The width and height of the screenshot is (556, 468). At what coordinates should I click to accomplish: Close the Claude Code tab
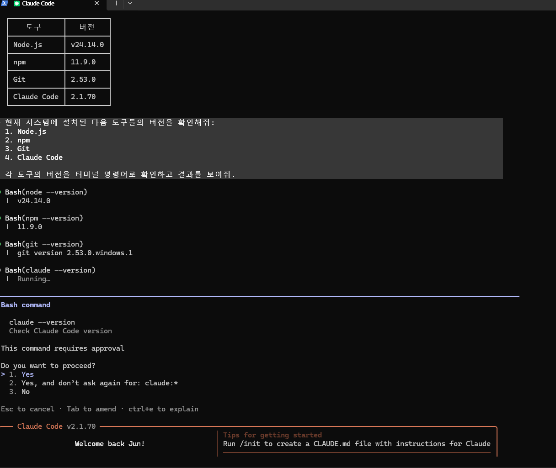97,3
